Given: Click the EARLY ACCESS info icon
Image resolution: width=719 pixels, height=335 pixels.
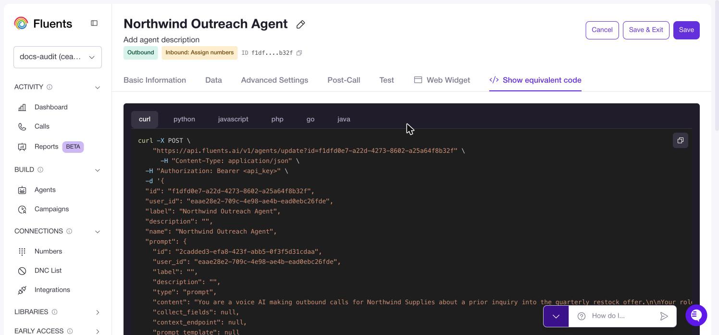Looking at the screenshot, I should (70, 331).
